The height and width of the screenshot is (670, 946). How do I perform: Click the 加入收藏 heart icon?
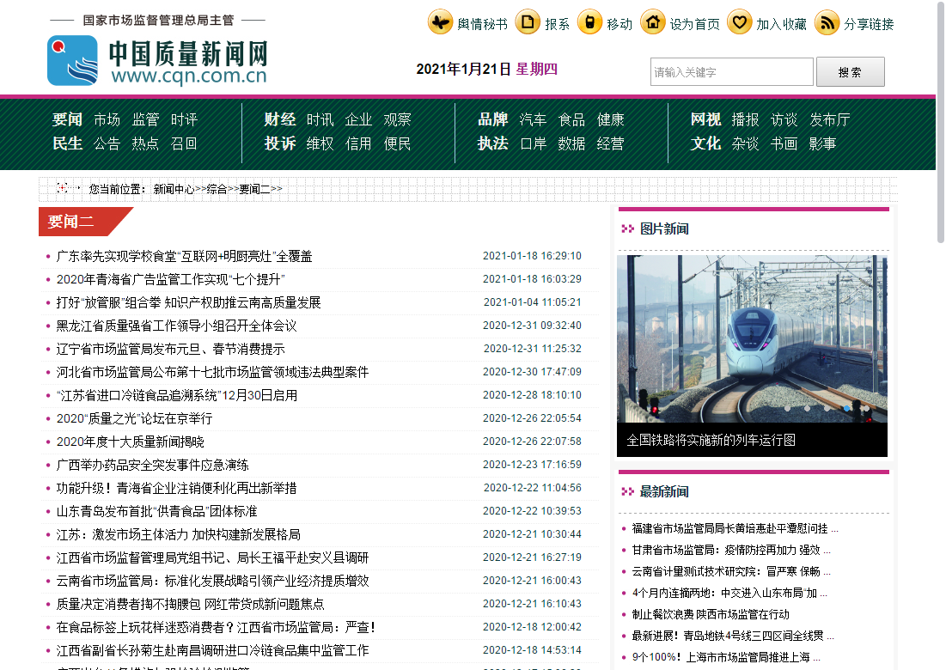coord(740,22)
